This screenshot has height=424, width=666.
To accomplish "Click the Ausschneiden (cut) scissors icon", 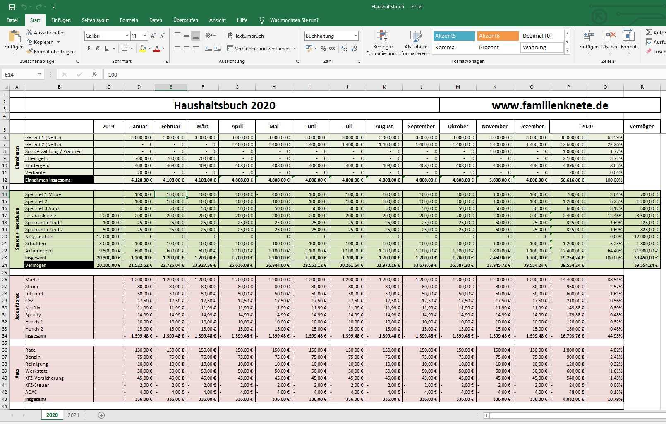I will click(x=29, y=32).
